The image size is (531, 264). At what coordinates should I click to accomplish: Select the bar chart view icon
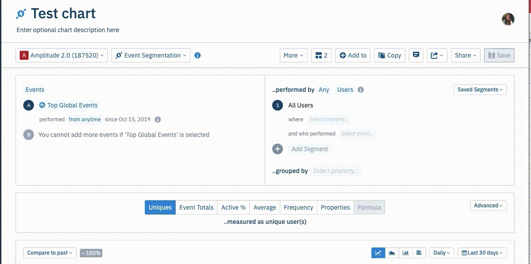(x=405, y=253)
